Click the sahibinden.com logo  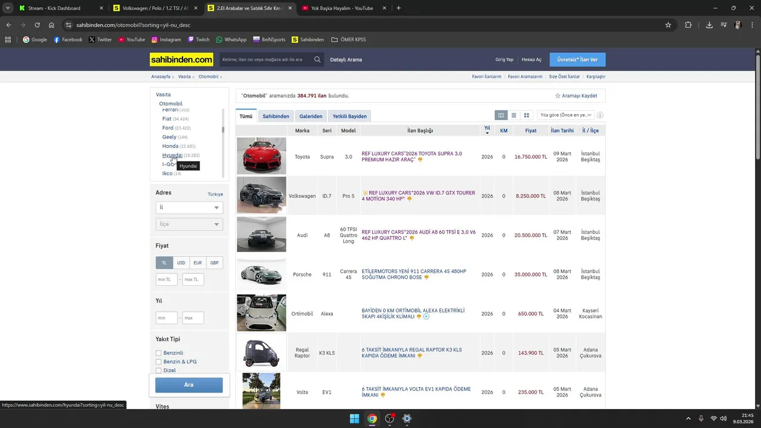click(181, 59)
